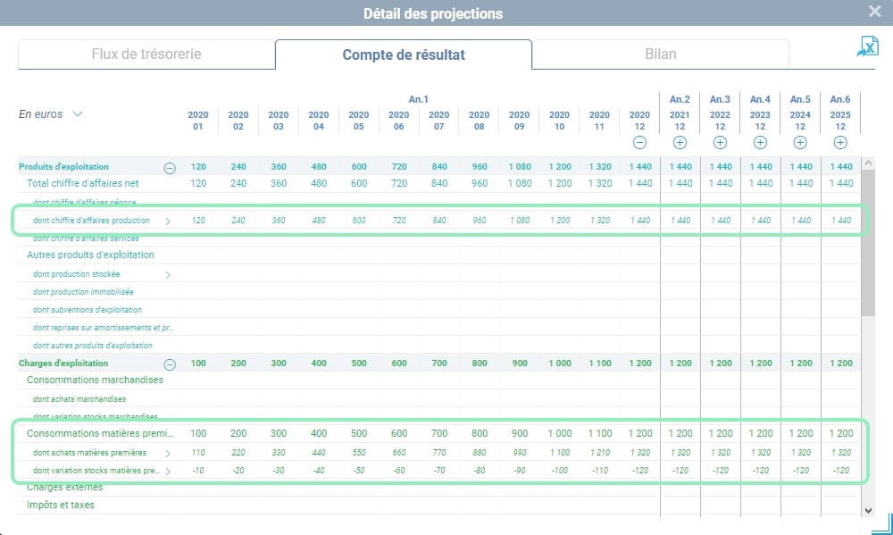Select Consommations marchandises row label

(95, 380)
